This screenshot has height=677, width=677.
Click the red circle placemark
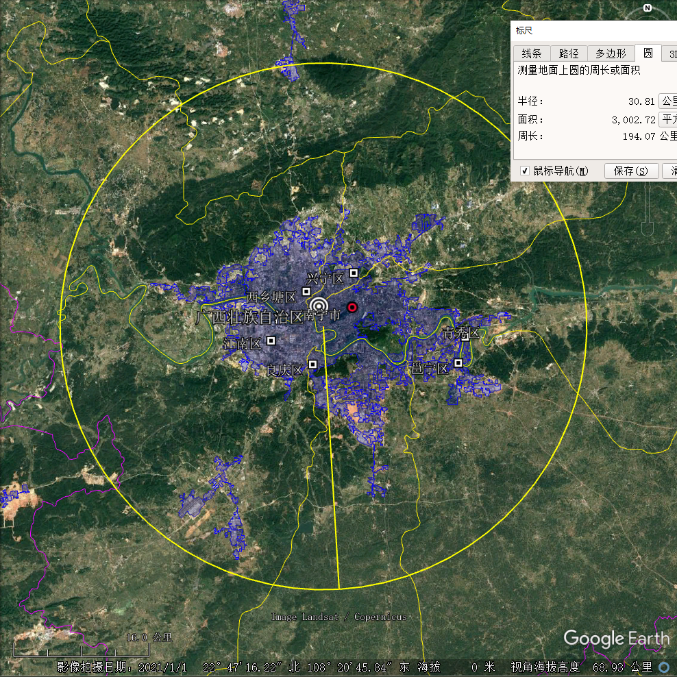(352, 308)
